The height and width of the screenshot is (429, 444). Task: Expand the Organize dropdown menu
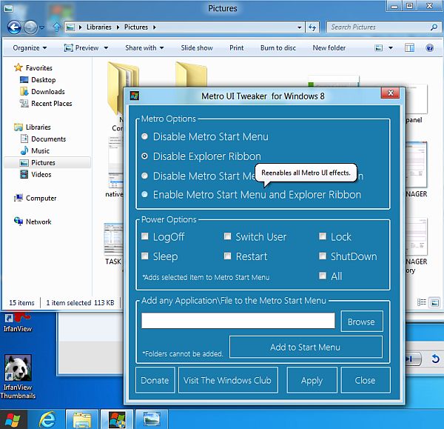pyautogui.click(x=30, y=48)
